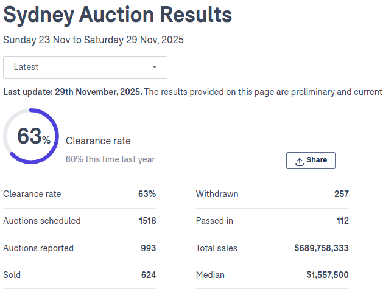Click the Total sales value $689,758,333

click(322, 248)
